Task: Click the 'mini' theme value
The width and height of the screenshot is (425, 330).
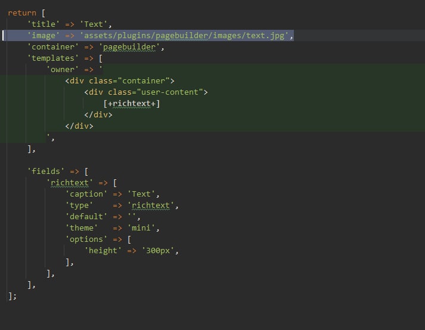Action: click(141, 228)
